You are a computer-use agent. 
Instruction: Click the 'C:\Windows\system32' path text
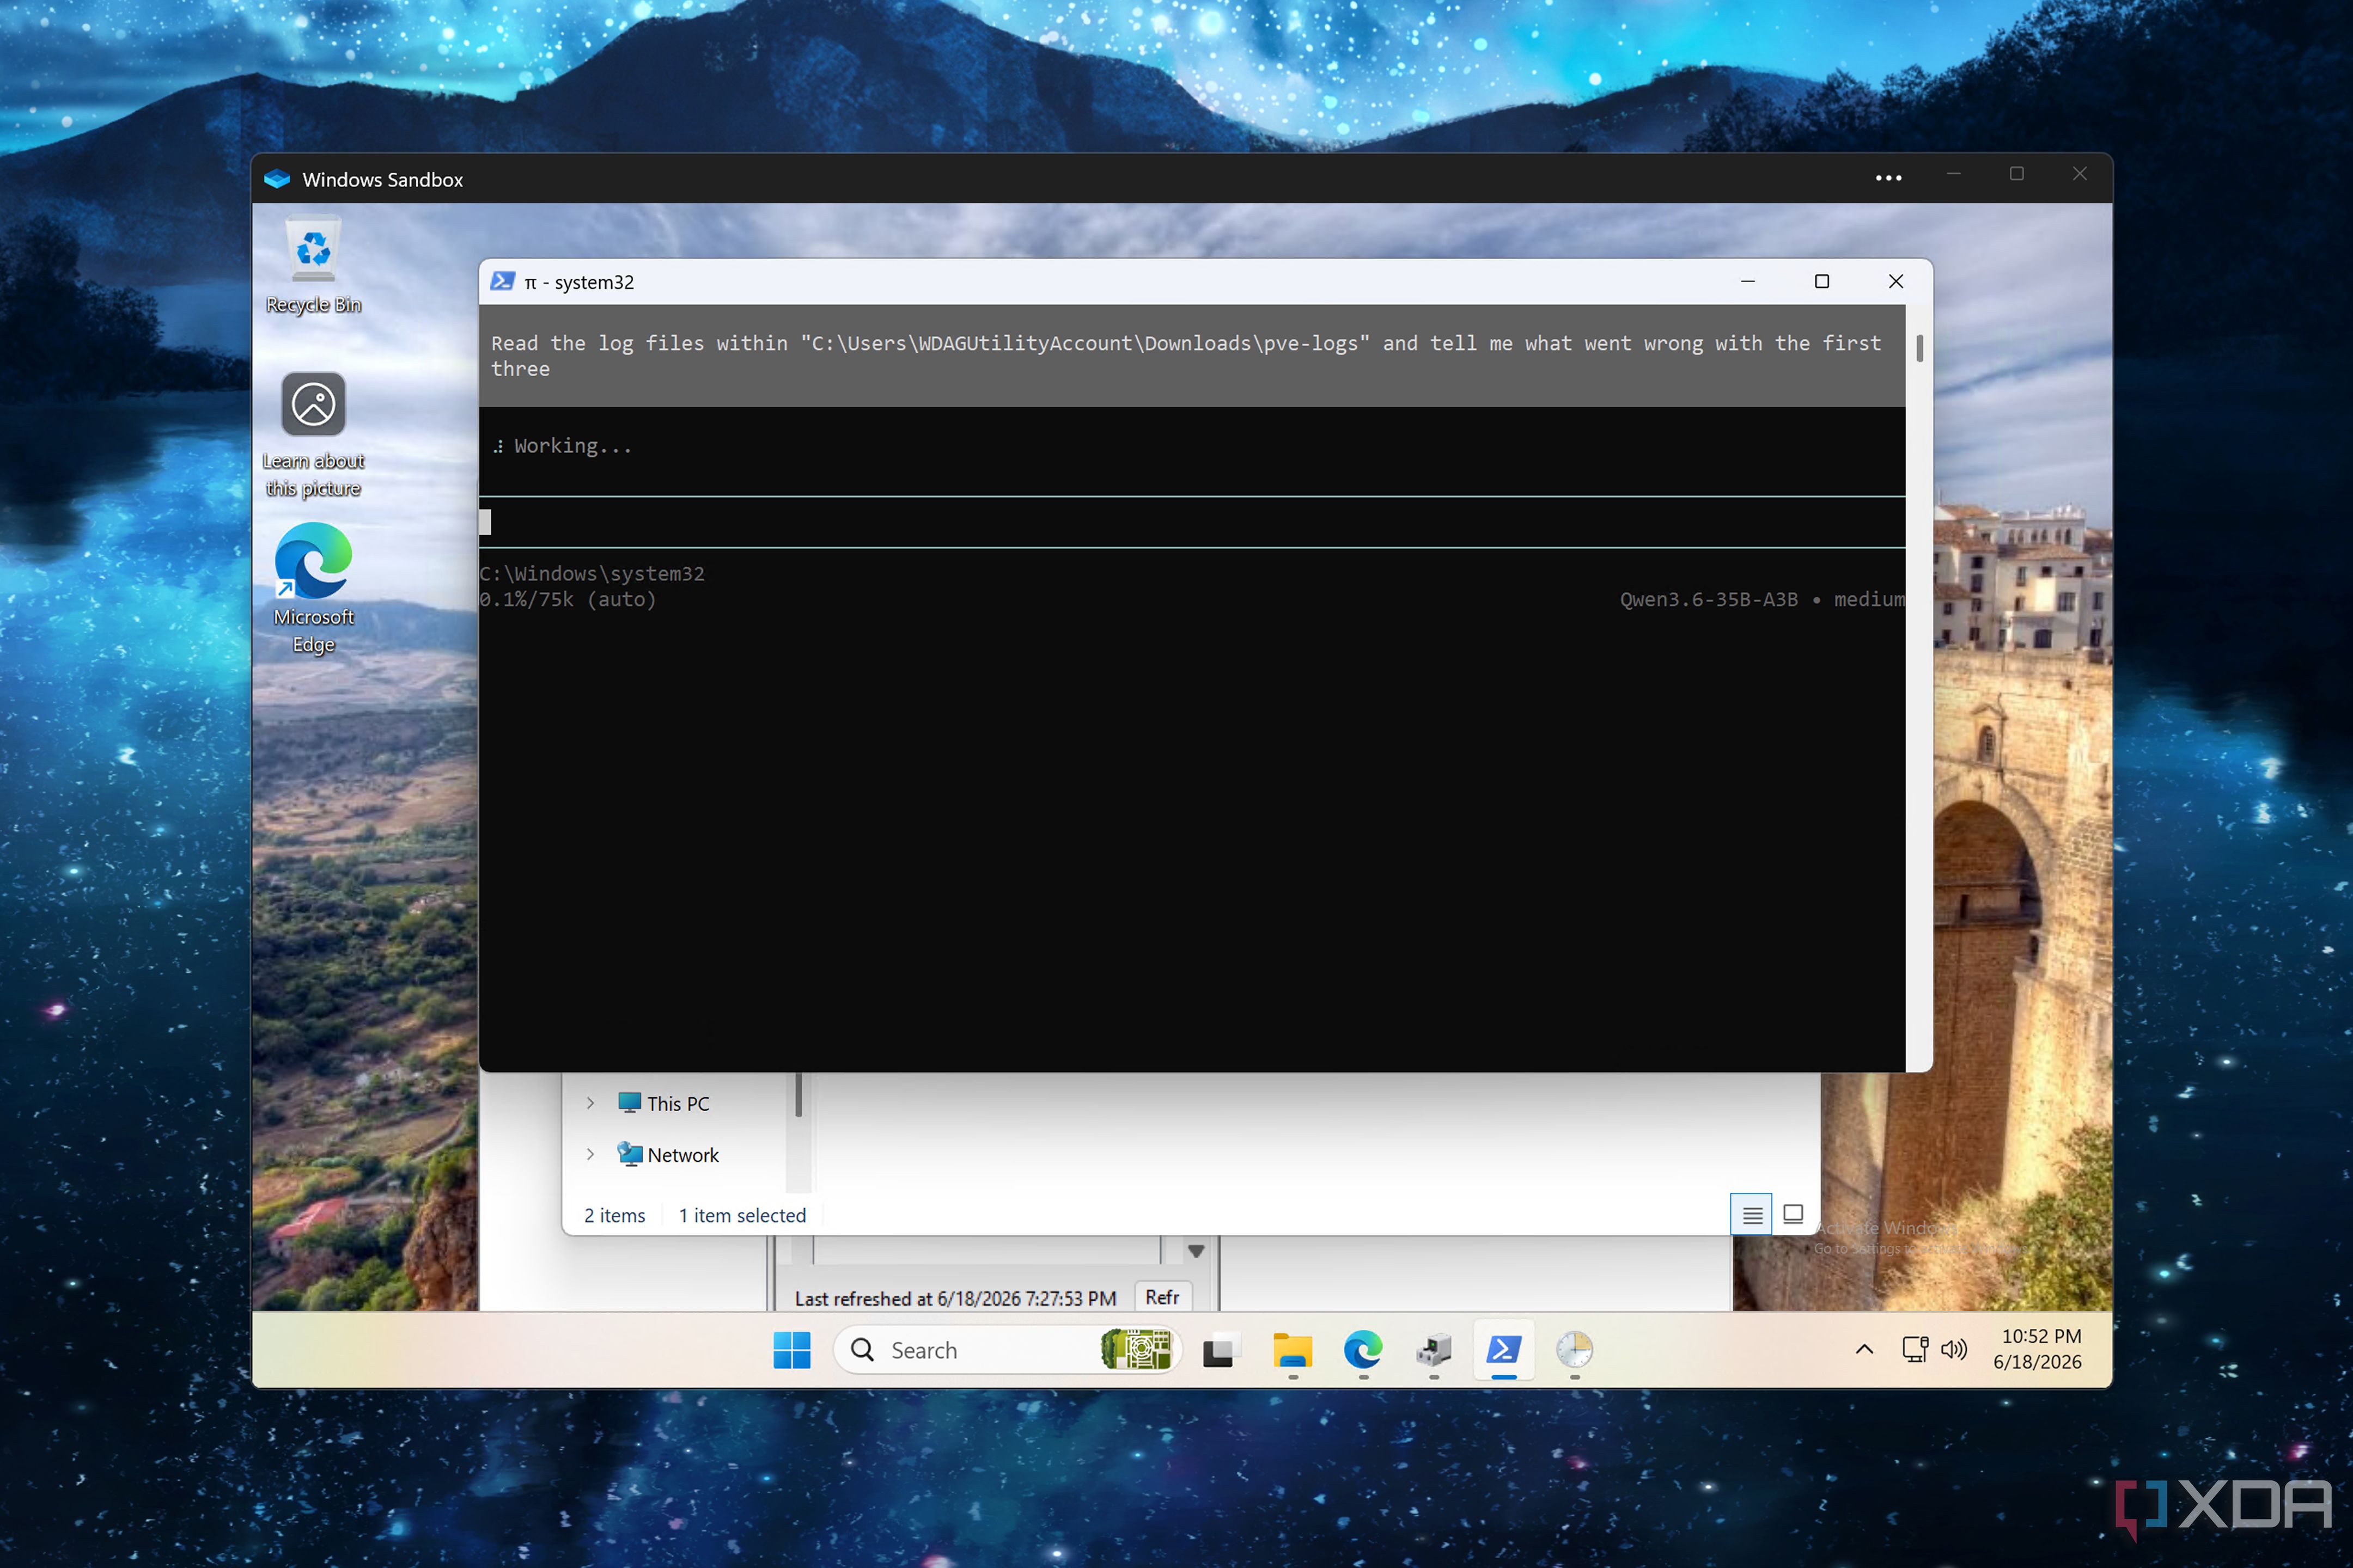click(x=592, y=574)
